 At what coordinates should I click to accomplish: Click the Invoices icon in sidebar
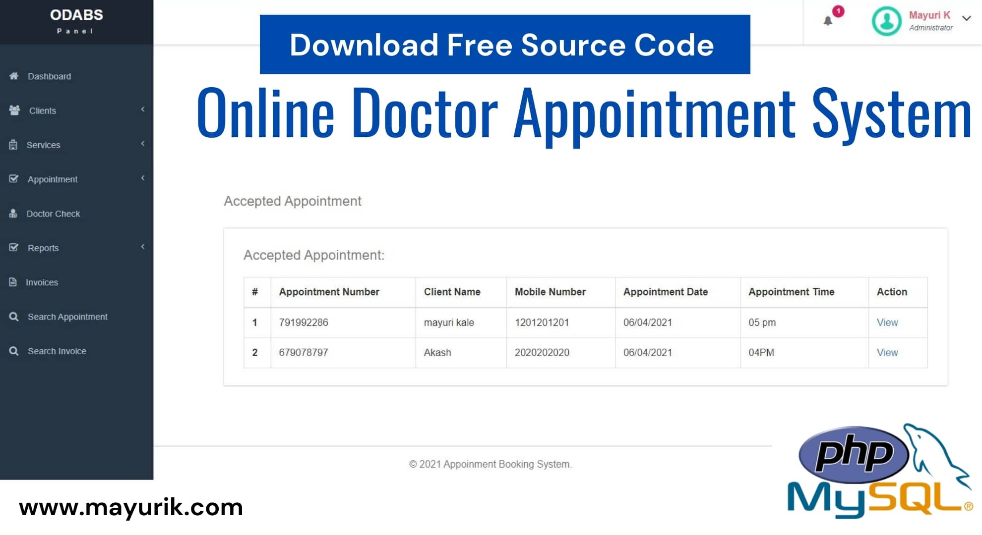point(14,281)
